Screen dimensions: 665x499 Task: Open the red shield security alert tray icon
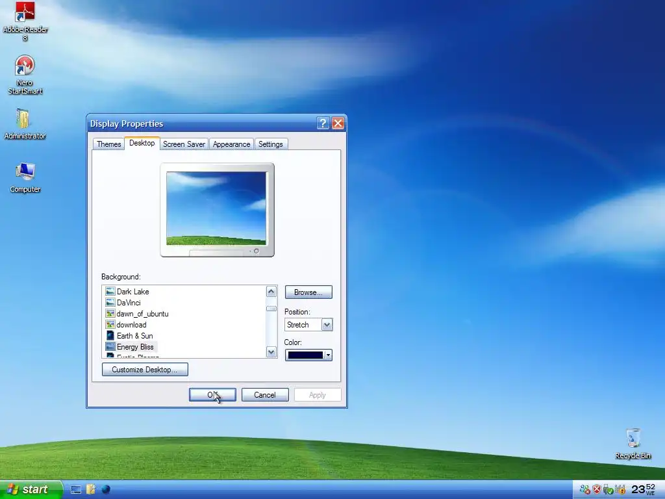[x=597, y=490]
